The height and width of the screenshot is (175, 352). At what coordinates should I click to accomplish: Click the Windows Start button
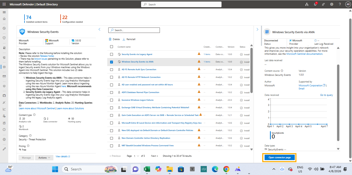pyautogui.click(x=55, y=169)
